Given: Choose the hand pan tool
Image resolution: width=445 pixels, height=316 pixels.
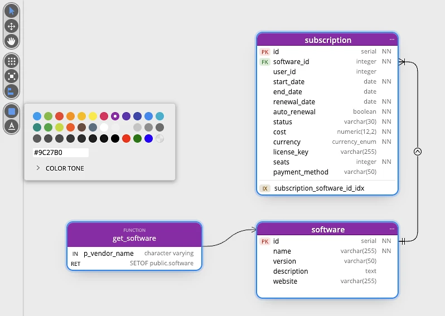Looking at the screenshot, I should click(11, 41).
